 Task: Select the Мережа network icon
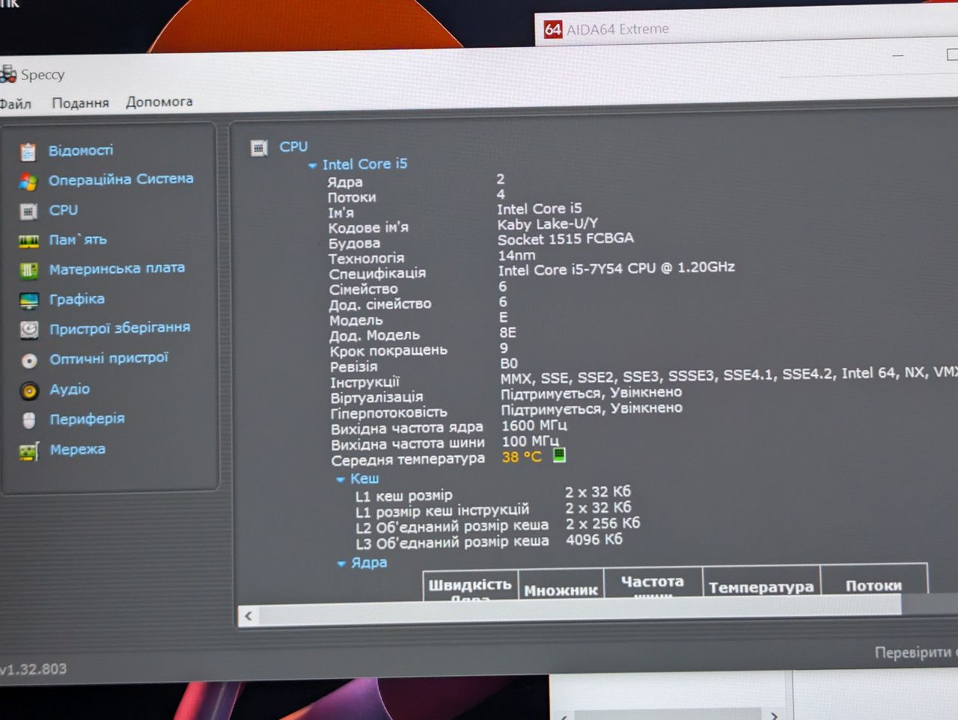pos(29,451)
